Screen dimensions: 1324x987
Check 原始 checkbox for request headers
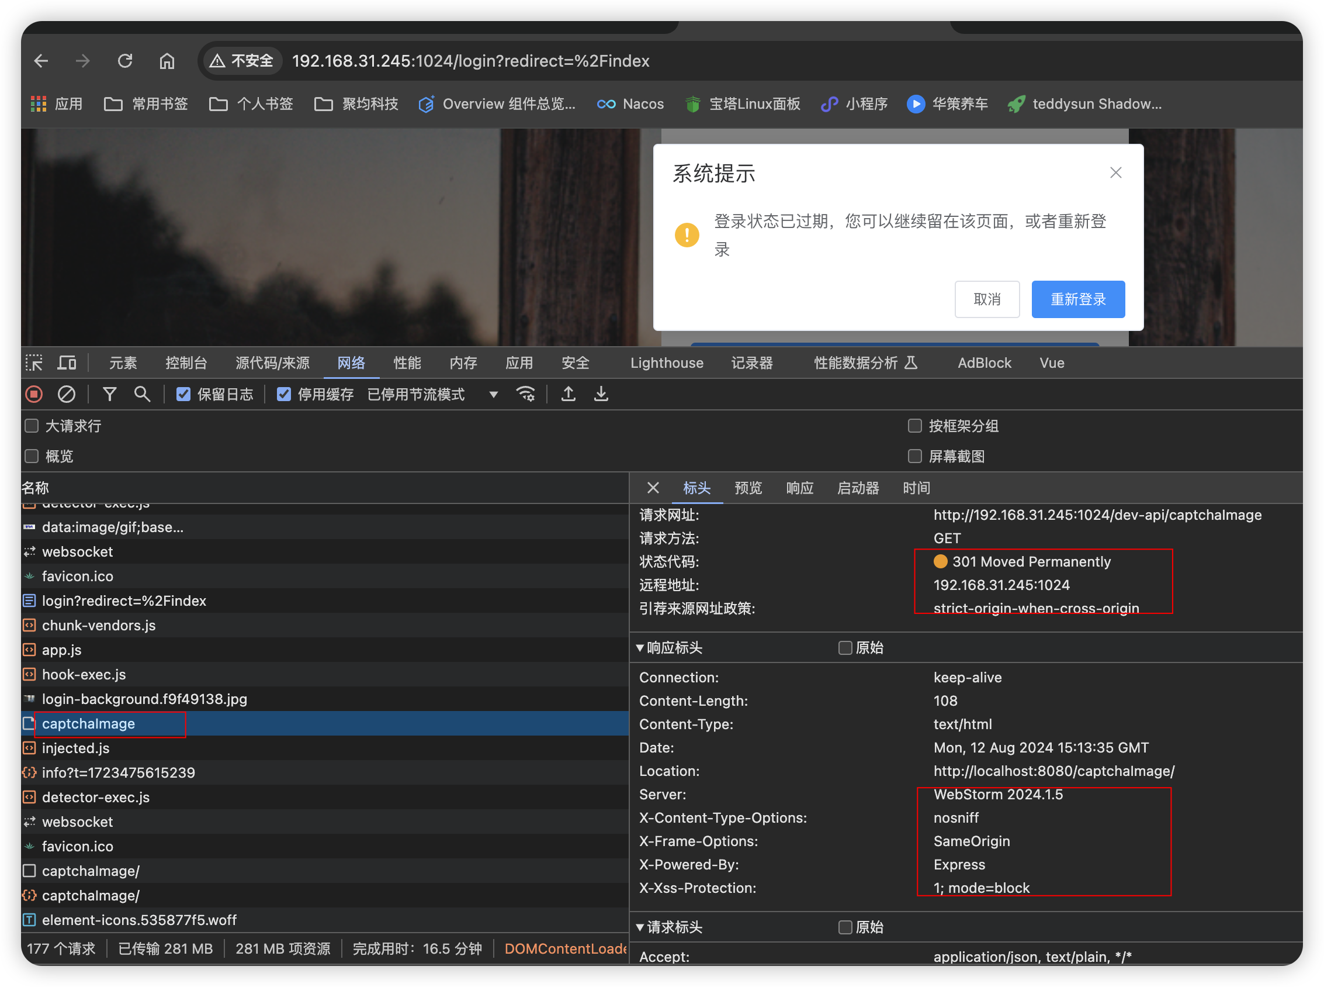pos(845,927)
